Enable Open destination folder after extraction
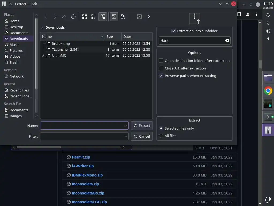 coord(161,61)
